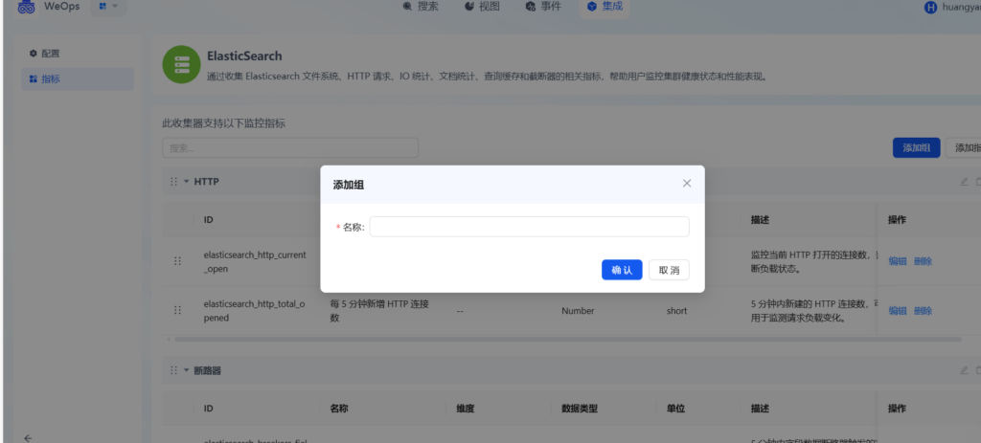Image resolution: width=981 pixels, height=443 pixels.
Task: Click the add-metric button right of 添加组
Action: (x=964, y=148)
